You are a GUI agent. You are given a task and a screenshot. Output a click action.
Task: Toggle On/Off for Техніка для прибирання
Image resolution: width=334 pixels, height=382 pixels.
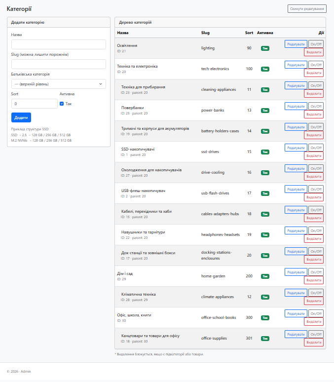pyautogui.click(x=316, y=85)
